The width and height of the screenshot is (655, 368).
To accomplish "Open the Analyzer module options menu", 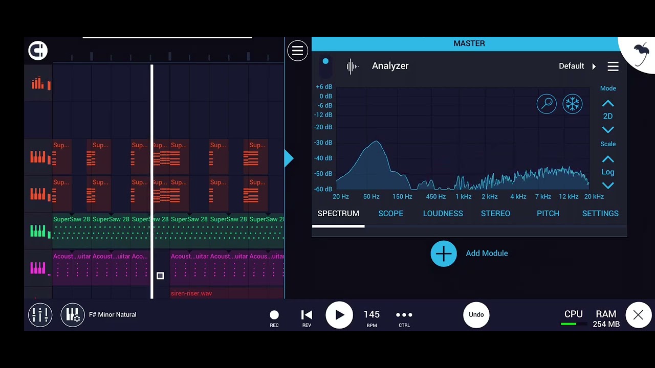I will click(x=613, y=66).
